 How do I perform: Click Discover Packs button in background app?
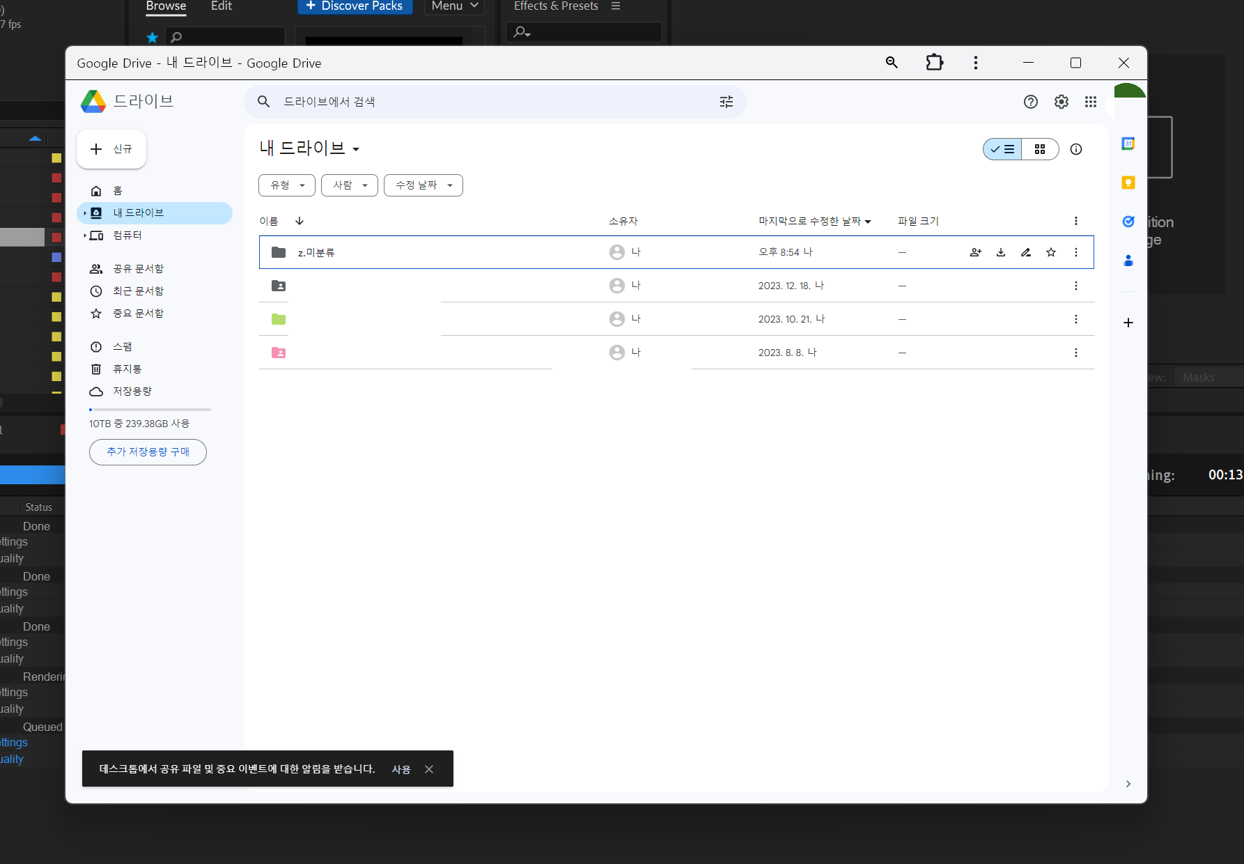pyautogui.click(x=355, y=6)
